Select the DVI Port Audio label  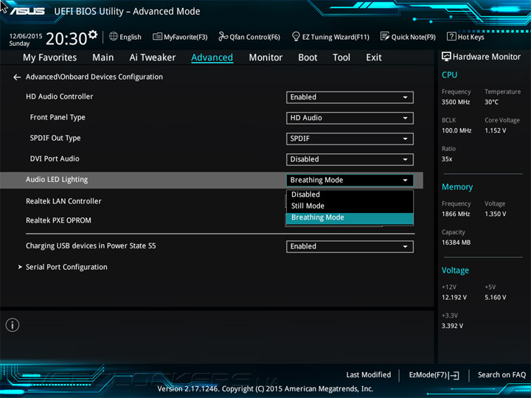pos(55,158)
